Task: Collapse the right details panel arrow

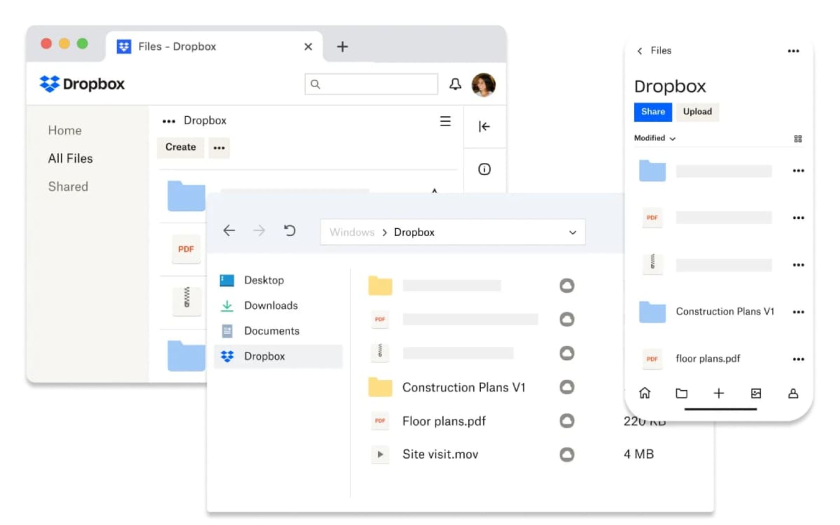Action: tap(484, 126)
